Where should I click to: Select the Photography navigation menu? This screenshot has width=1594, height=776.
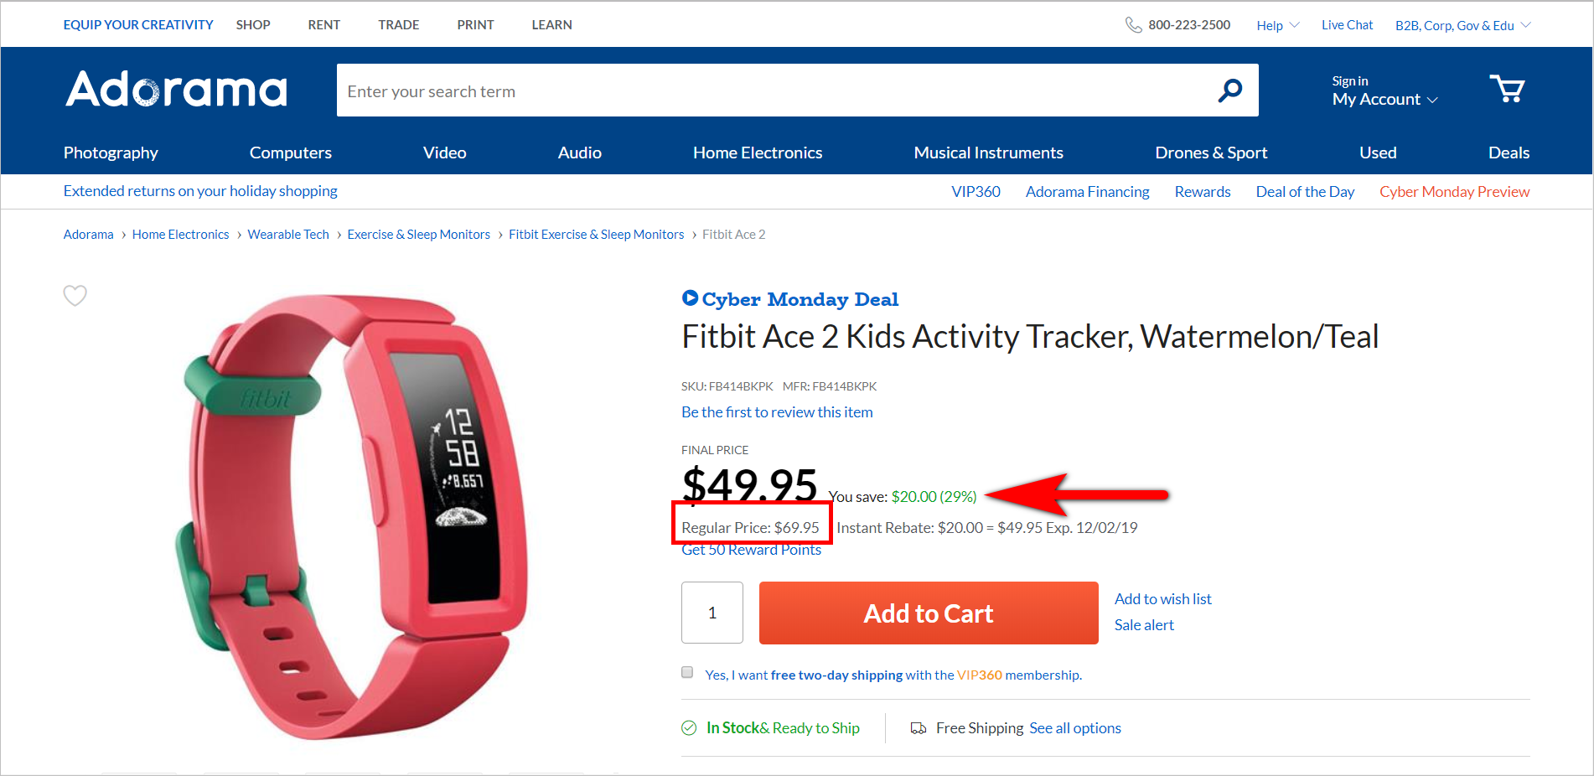(110, 153)
